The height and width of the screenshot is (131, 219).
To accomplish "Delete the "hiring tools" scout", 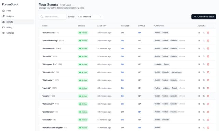I will (208, 72).
